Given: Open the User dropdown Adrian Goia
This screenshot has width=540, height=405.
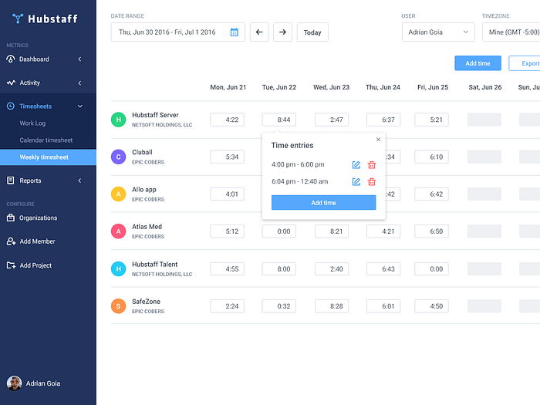Looking at the screenshot, I should point(438,32).
